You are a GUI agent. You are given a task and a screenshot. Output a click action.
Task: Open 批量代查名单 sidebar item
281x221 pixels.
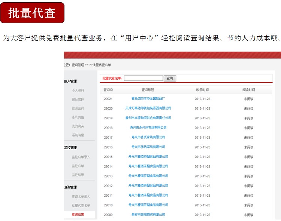81,206
